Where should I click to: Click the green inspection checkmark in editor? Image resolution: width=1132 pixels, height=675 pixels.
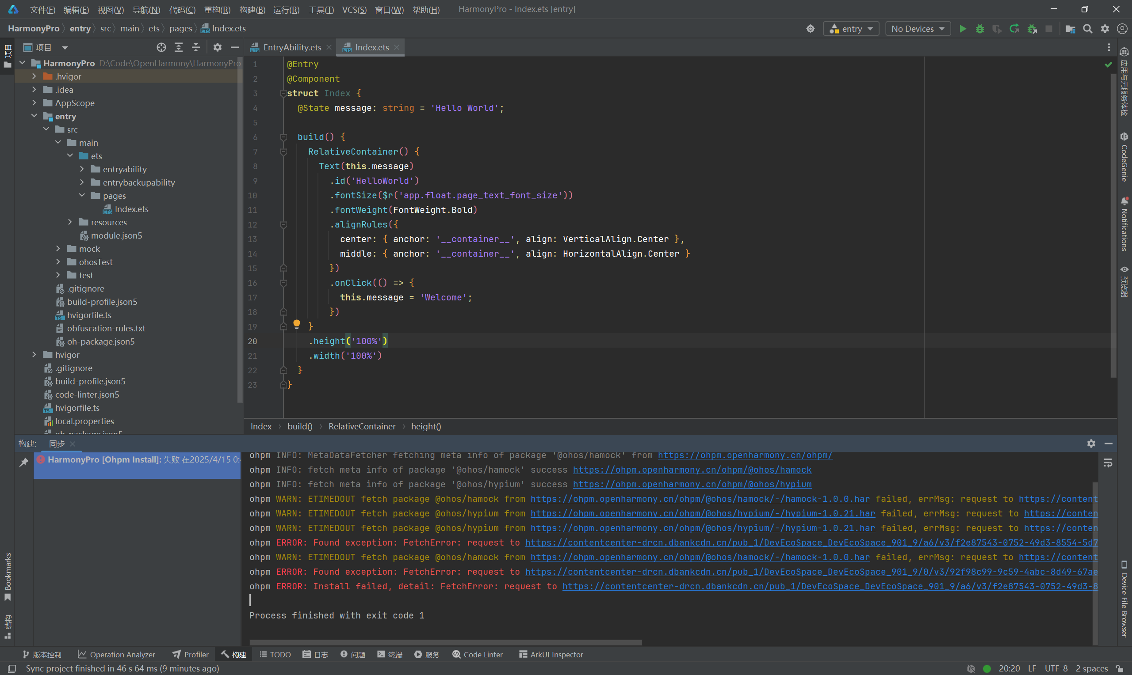(x=1108, y=64)
